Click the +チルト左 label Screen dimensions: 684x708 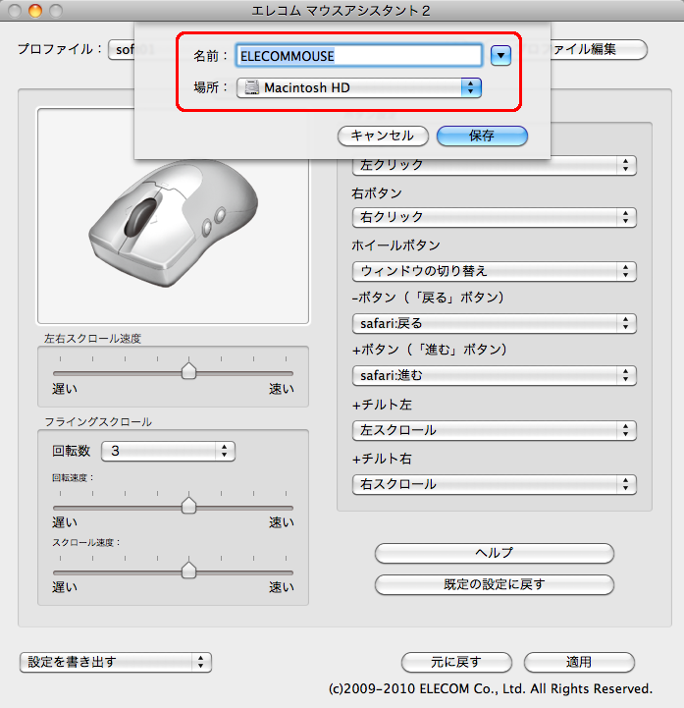[382, 405]
